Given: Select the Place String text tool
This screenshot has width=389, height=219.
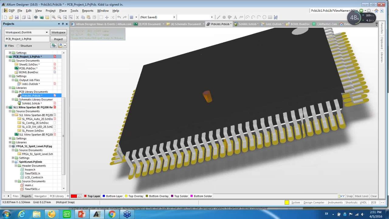Looking at the screenshot, I should [x=236, y=17].
